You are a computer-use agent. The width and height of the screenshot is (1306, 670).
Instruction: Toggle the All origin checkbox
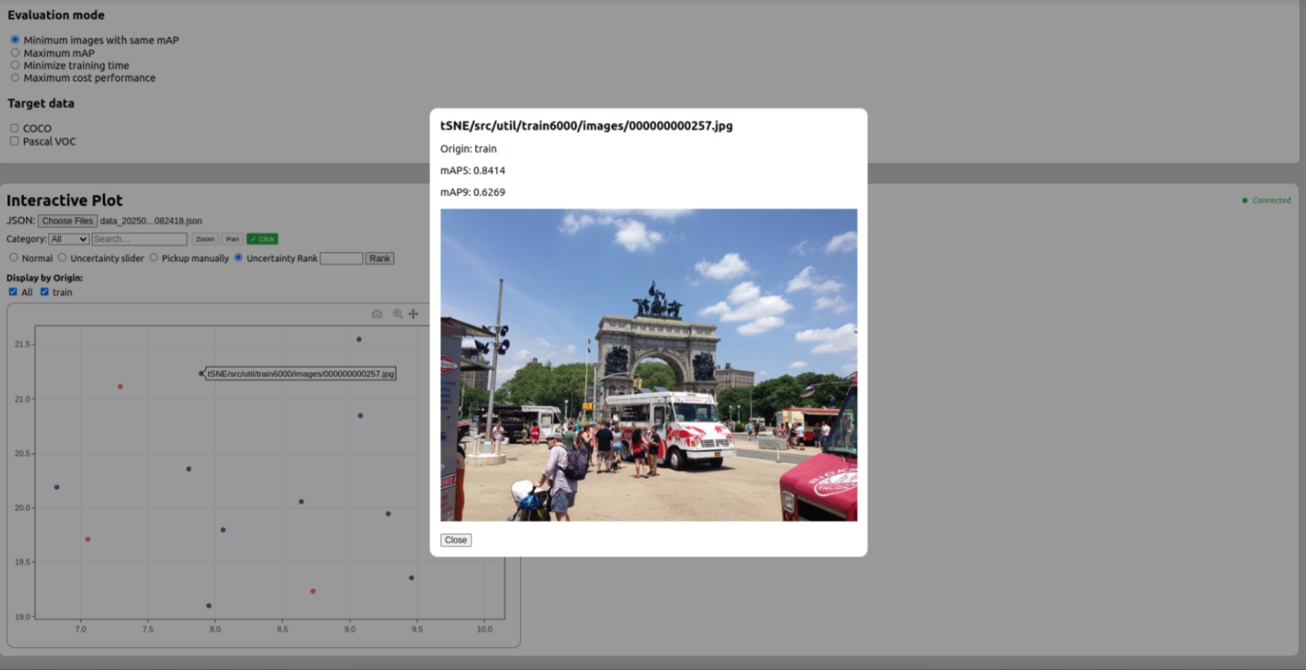tap(13, 292)
